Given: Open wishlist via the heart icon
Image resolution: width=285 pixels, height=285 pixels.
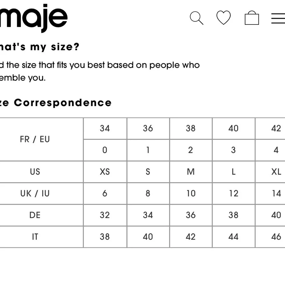Looking at the screenshot, I should pyautogui.click(x=223, y=17).
